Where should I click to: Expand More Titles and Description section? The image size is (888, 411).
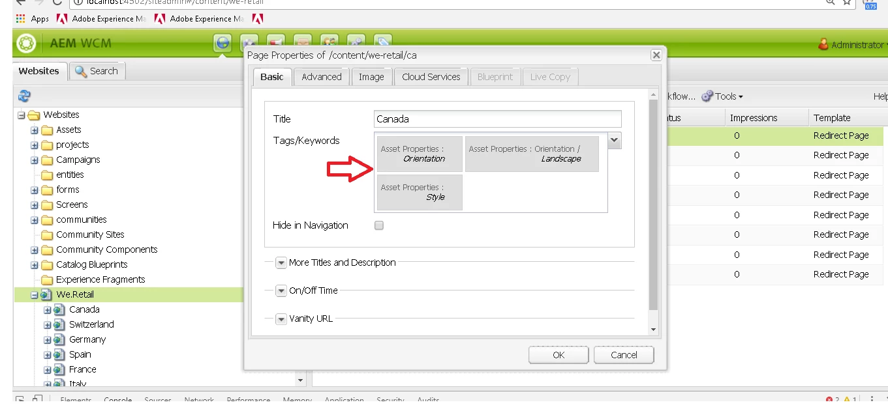click(x=281, y=263)
